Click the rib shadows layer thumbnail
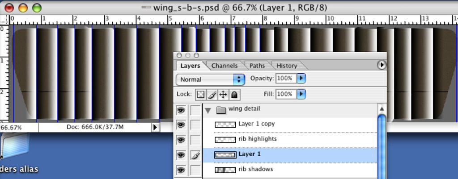Screen dimensions: 458x179 225,170
